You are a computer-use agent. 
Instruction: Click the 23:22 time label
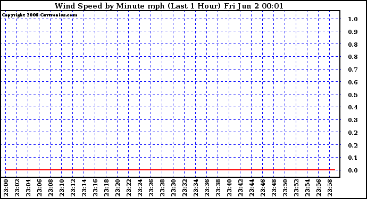[x=129, y=188]
